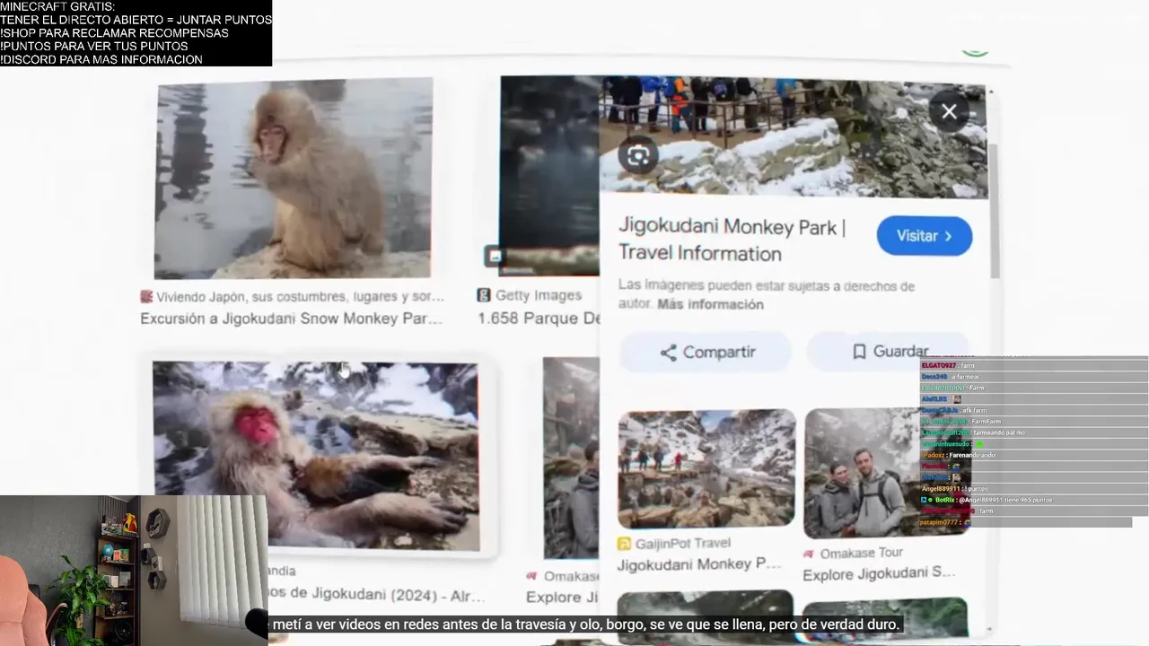The width and height of the screenshot is (1149, 646).
Task: Close the Jigokudani image preview panel
Action: 949,111
